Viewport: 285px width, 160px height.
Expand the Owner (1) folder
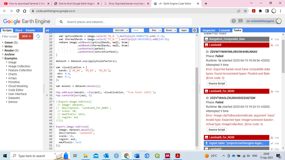tap(3, 42)
